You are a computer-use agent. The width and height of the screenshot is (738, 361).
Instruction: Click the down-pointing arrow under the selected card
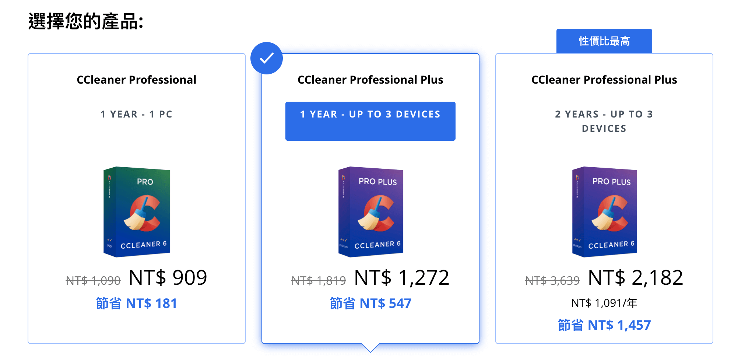[x=370, y=348]
